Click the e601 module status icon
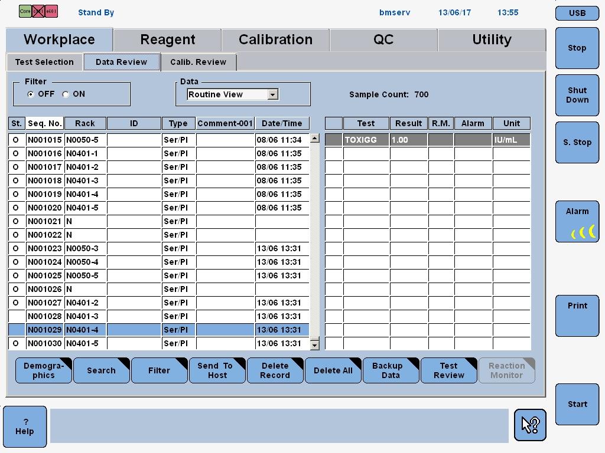 point(51,11)
